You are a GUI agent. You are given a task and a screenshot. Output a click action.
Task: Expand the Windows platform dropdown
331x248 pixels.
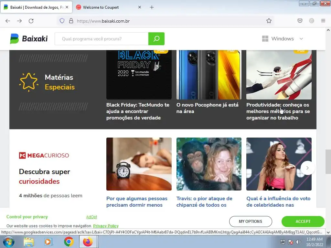(x=283, y=39)
